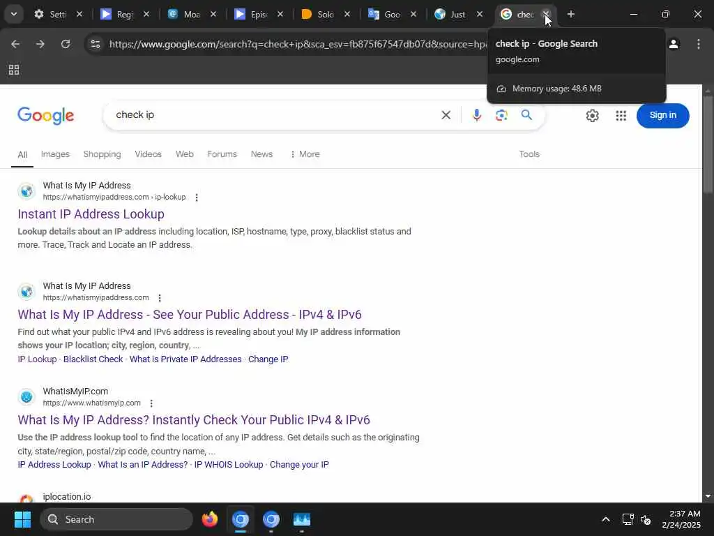
Task: Close the Solo tab
Action: (x=347, y=14)
